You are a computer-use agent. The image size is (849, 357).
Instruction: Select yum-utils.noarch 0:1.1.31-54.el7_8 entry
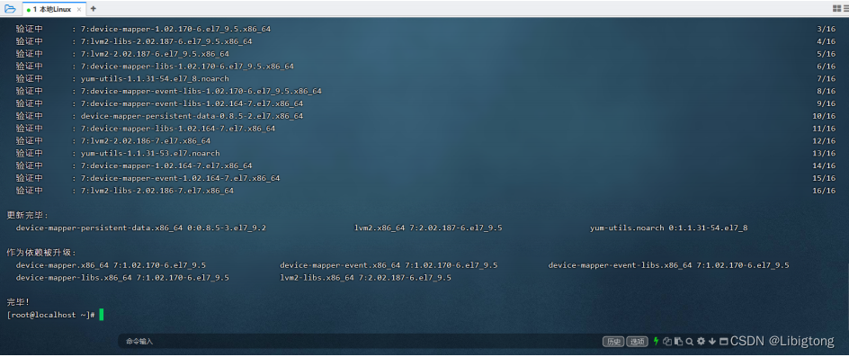tap(669, 228)
